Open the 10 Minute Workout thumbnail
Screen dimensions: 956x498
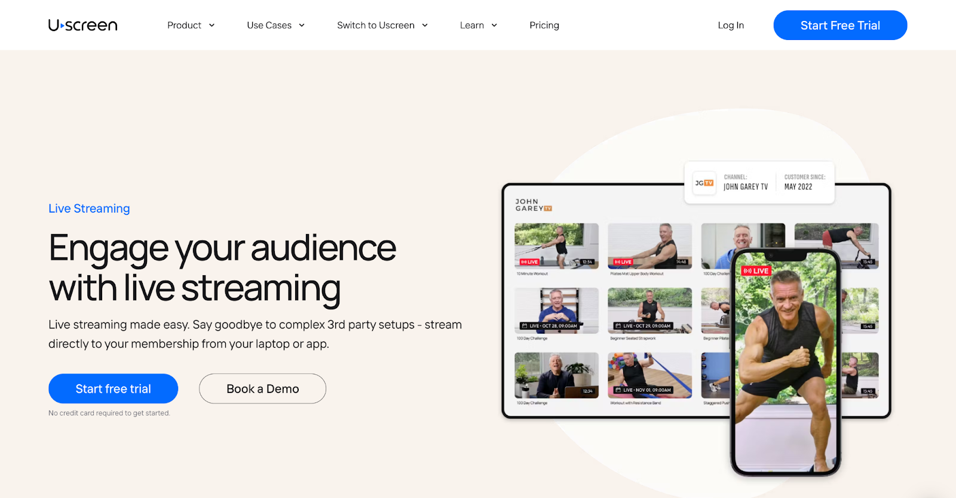tap(556, 246)
